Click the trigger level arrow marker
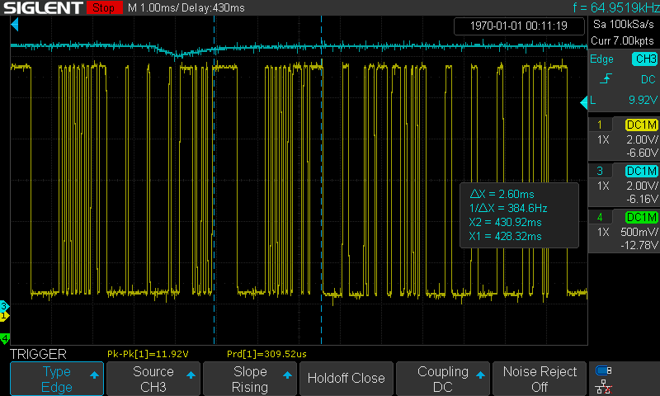 (592, 101)
